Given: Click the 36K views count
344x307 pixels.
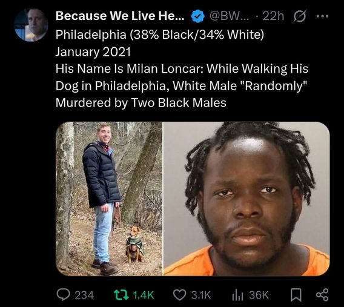Looking at the screenshot, I should (259, 295).
